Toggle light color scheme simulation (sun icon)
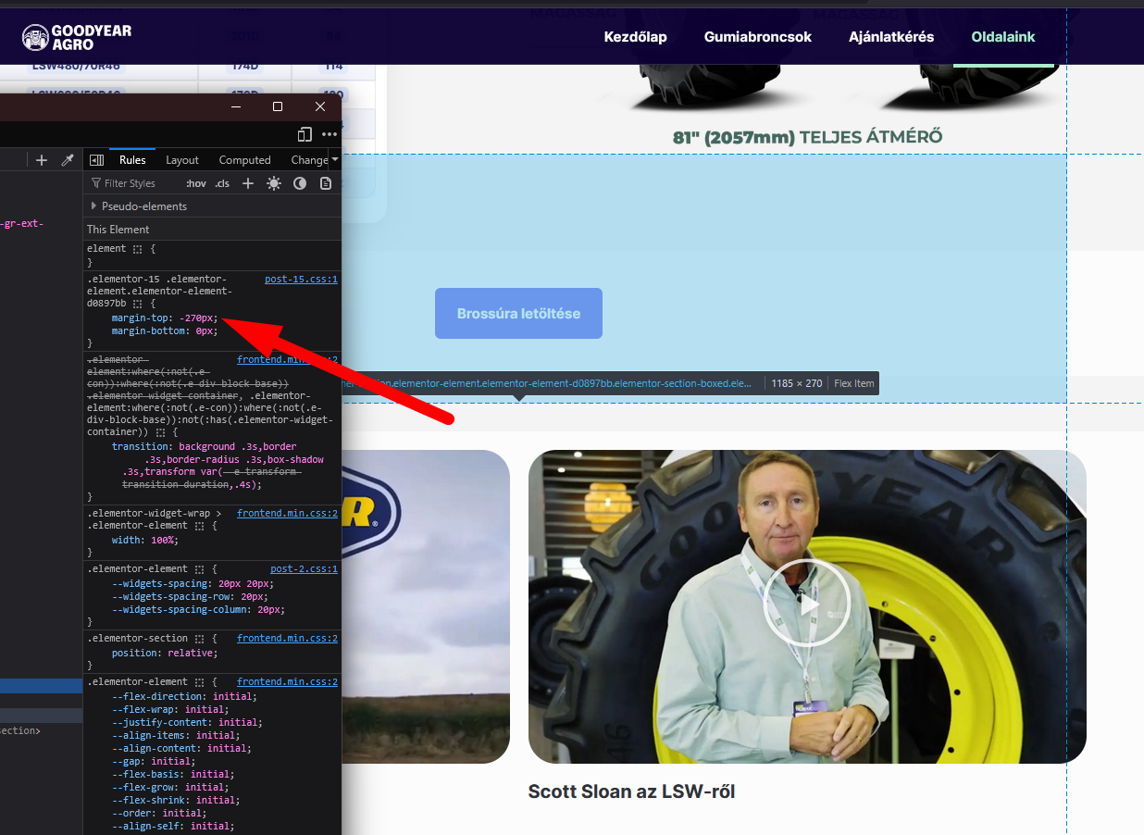Image resolution: width=1144 pixels, height=835 pixels. coord(274,183)
